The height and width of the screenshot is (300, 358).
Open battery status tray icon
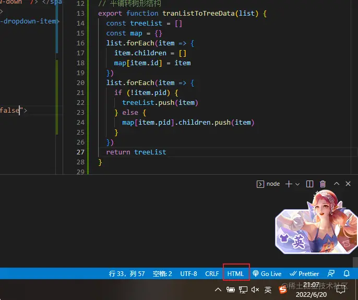[230, 290]
